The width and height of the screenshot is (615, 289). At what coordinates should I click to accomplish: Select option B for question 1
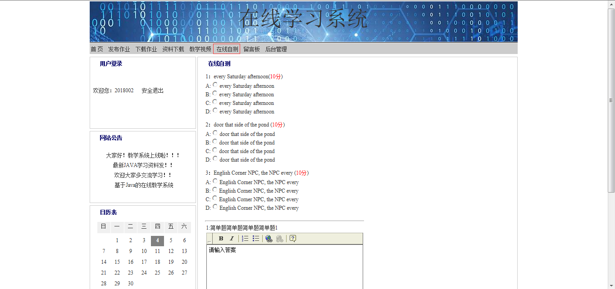pyautogui.click(x=215, y=93)
